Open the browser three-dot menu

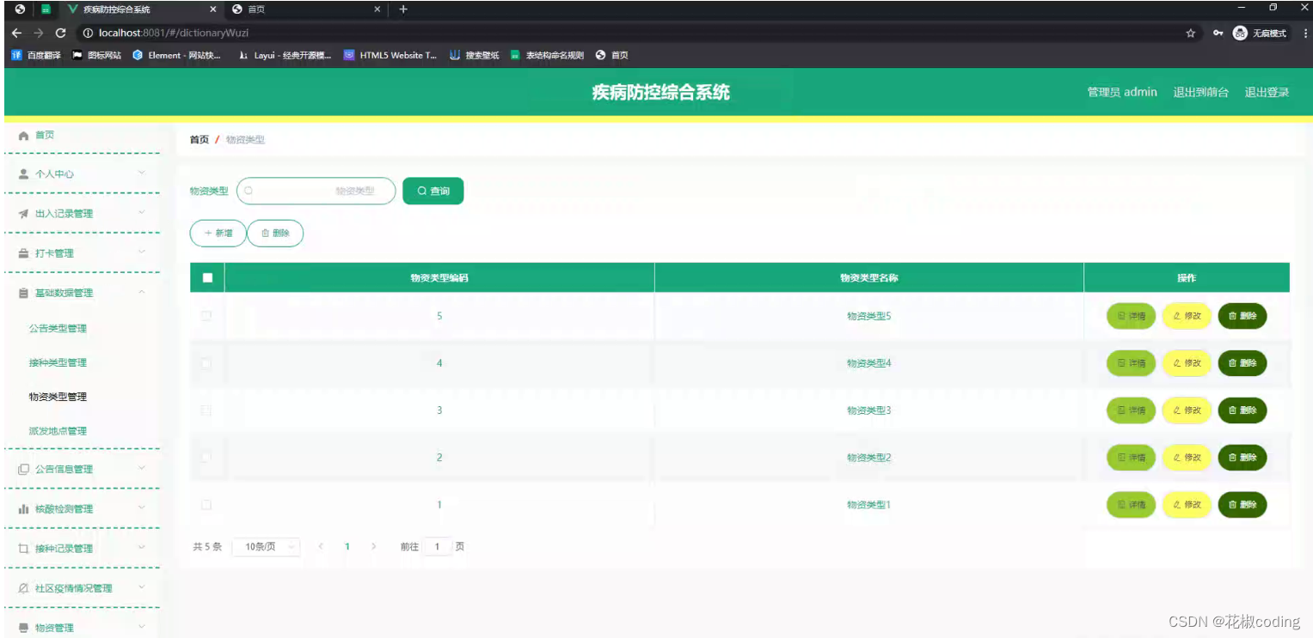[1305, 33]
